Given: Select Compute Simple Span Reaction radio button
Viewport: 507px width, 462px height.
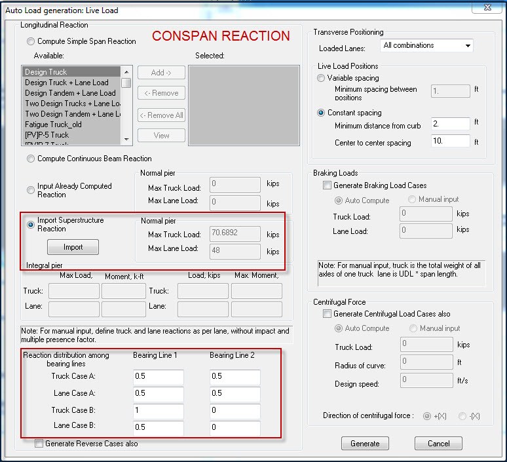Looking at the screenshot, I should [x=31, y=41].
